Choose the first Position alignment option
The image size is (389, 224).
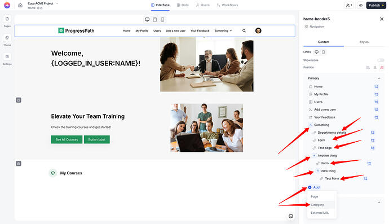(368, 67)
